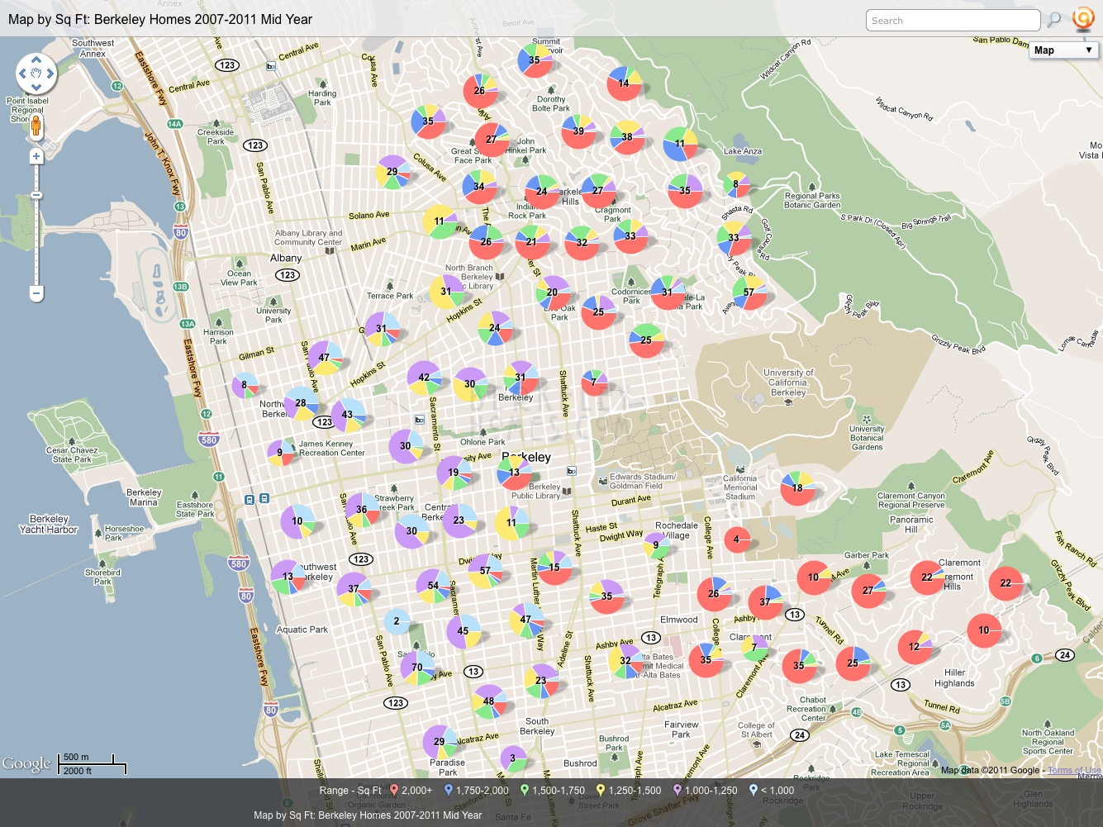Open the pie marker labeled 19

tap(454, 473)
